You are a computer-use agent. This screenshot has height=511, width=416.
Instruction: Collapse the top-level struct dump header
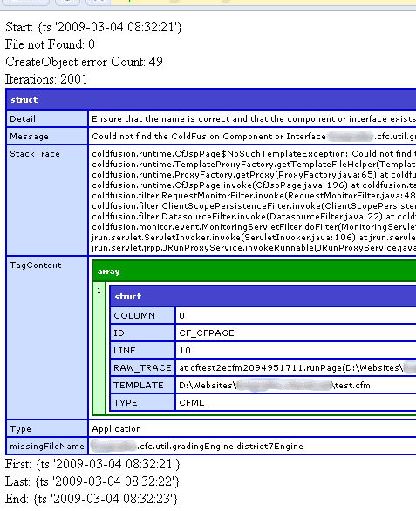point(211,100)
